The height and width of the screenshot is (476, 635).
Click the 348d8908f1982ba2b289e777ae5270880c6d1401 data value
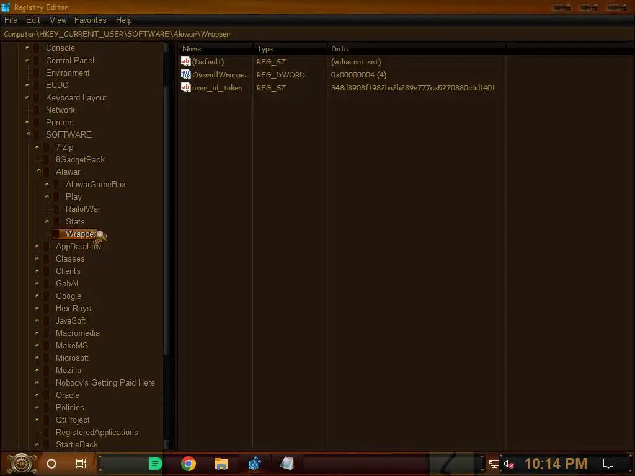tap(413, 88)
